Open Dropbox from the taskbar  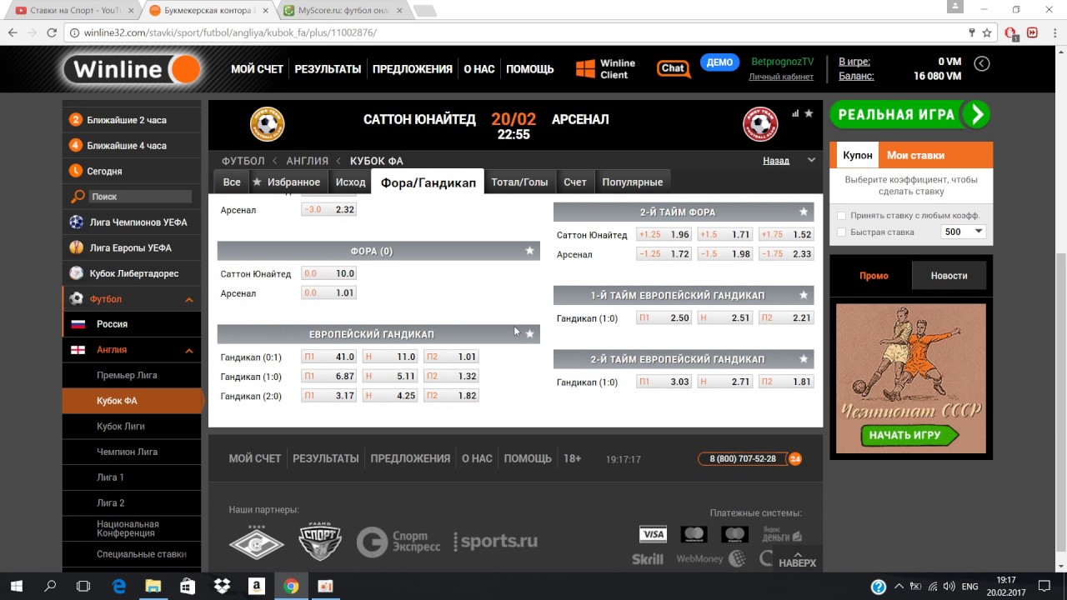click(222, 586)
